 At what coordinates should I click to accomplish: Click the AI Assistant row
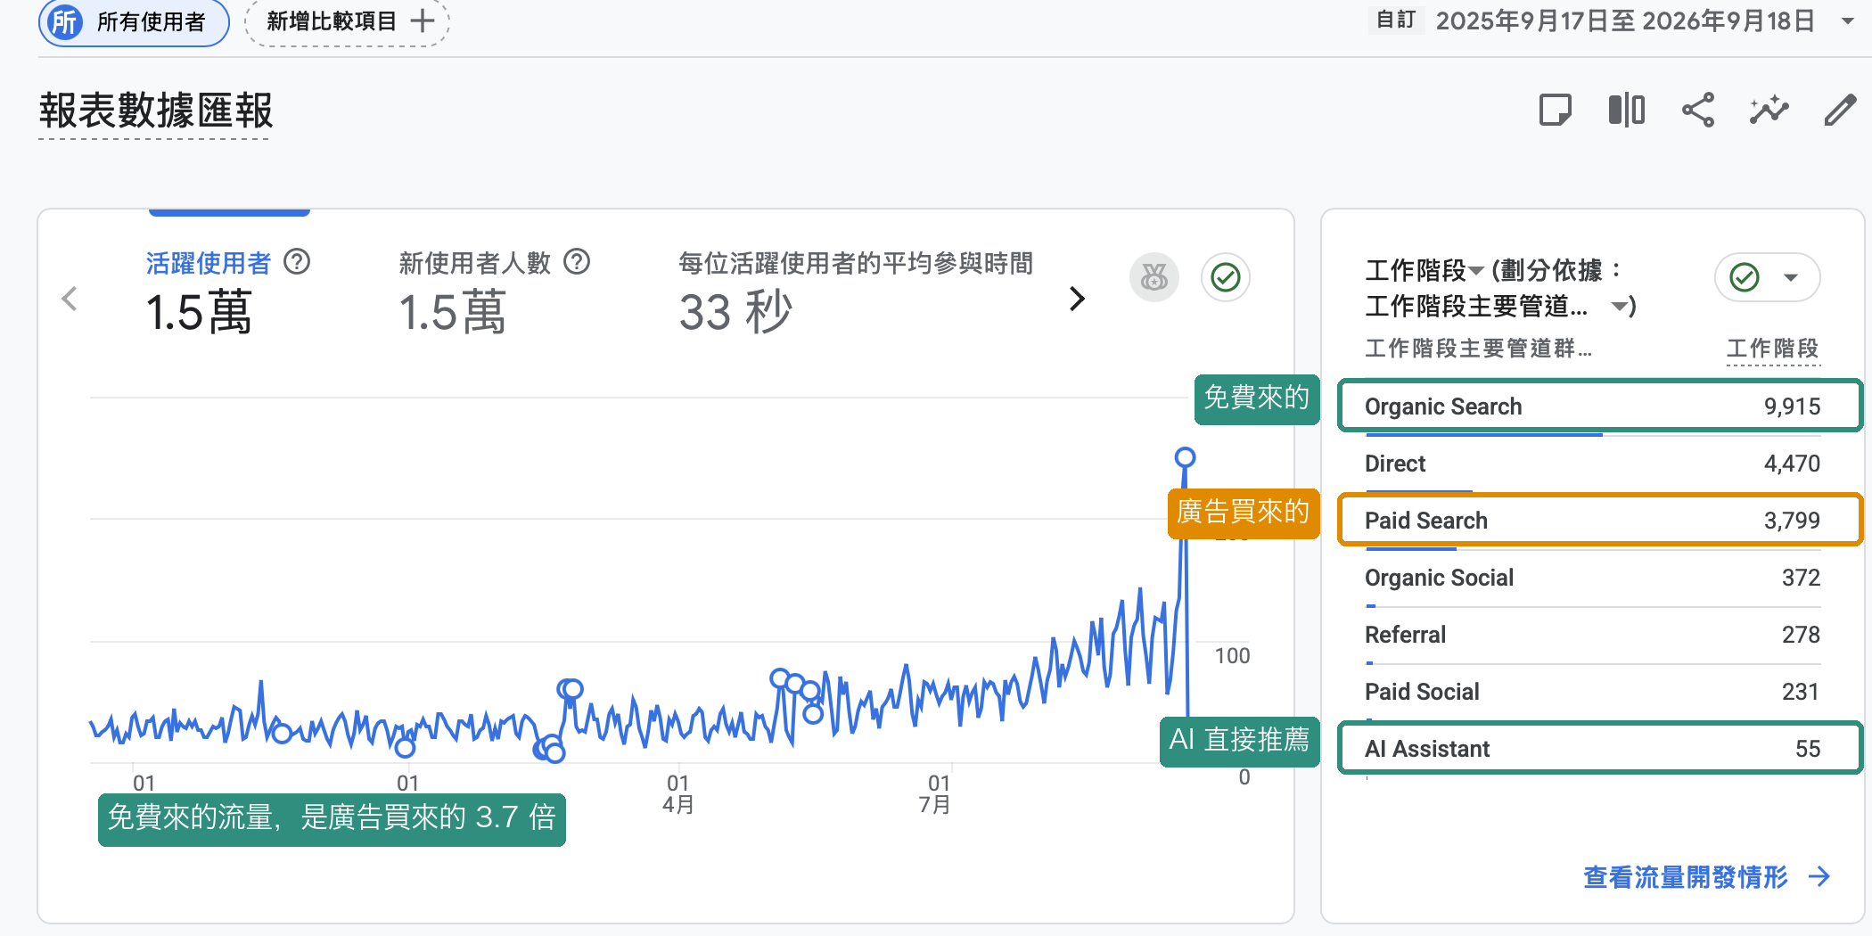coord(1600,748)
